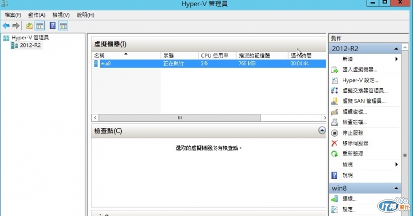Click the VM list scroll right arrow
Screen dimensions: 413x216
click(x=324, y=118)
